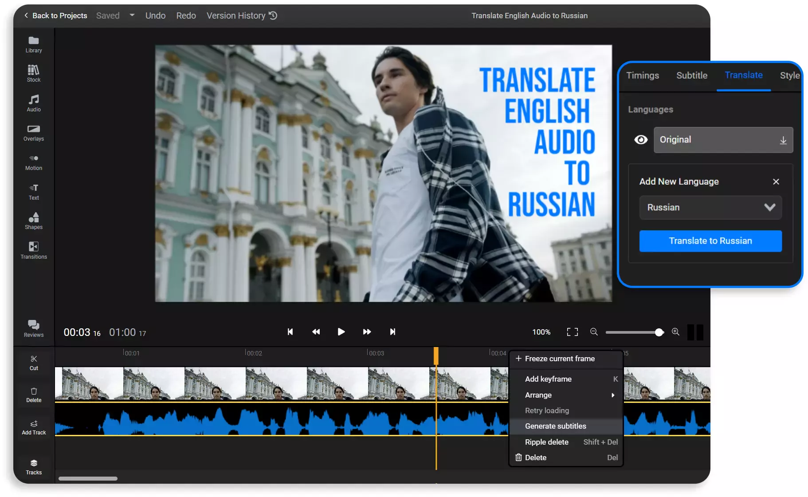Enable the Tracks panel

33,466
